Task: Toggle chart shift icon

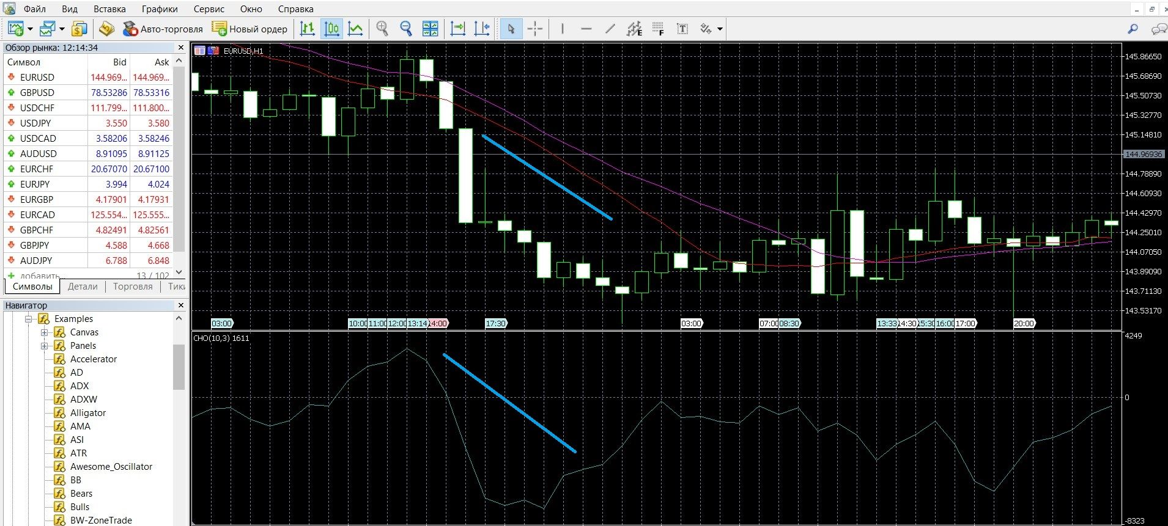Action: point(481,29)
